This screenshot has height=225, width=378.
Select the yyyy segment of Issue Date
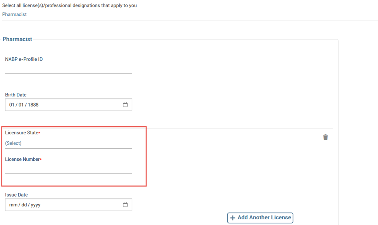tap(35, 205)
